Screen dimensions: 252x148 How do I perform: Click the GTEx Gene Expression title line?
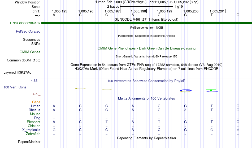[146, 65]
